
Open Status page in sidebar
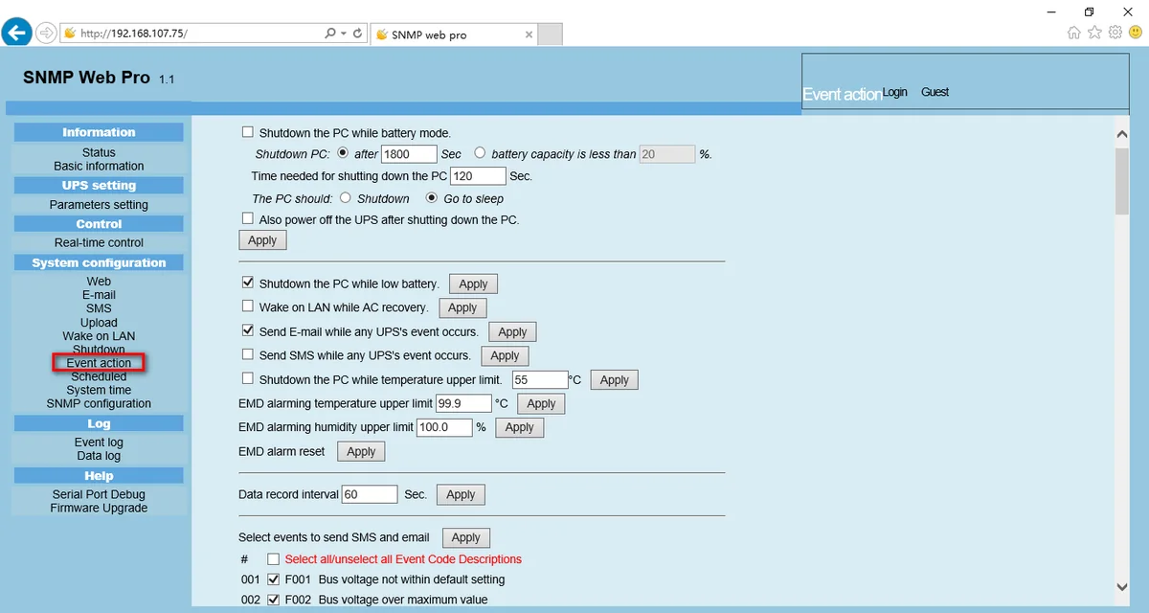tap(99, 152)
